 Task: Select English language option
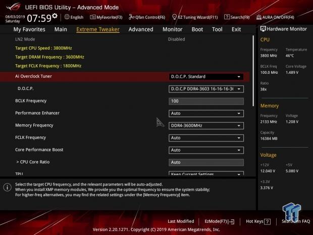click(x=77, y=17)
